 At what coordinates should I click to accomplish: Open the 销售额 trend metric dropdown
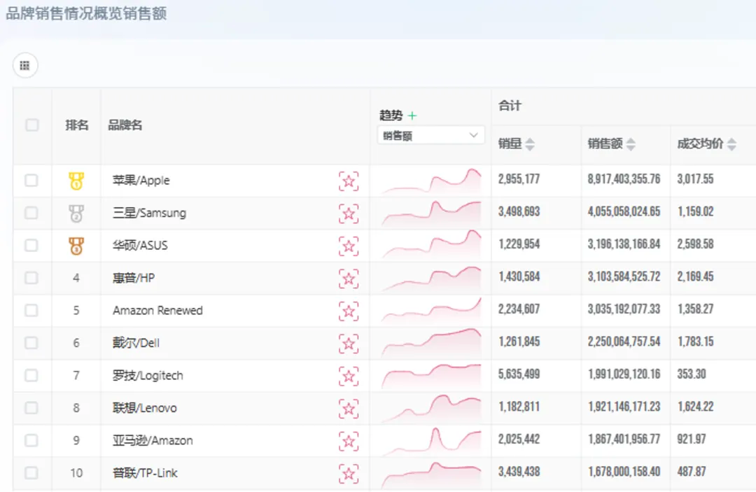[430, 134]
